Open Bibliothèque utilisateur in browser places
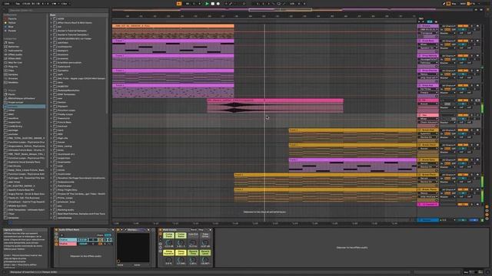492x276 pixels. click(22, 99)
